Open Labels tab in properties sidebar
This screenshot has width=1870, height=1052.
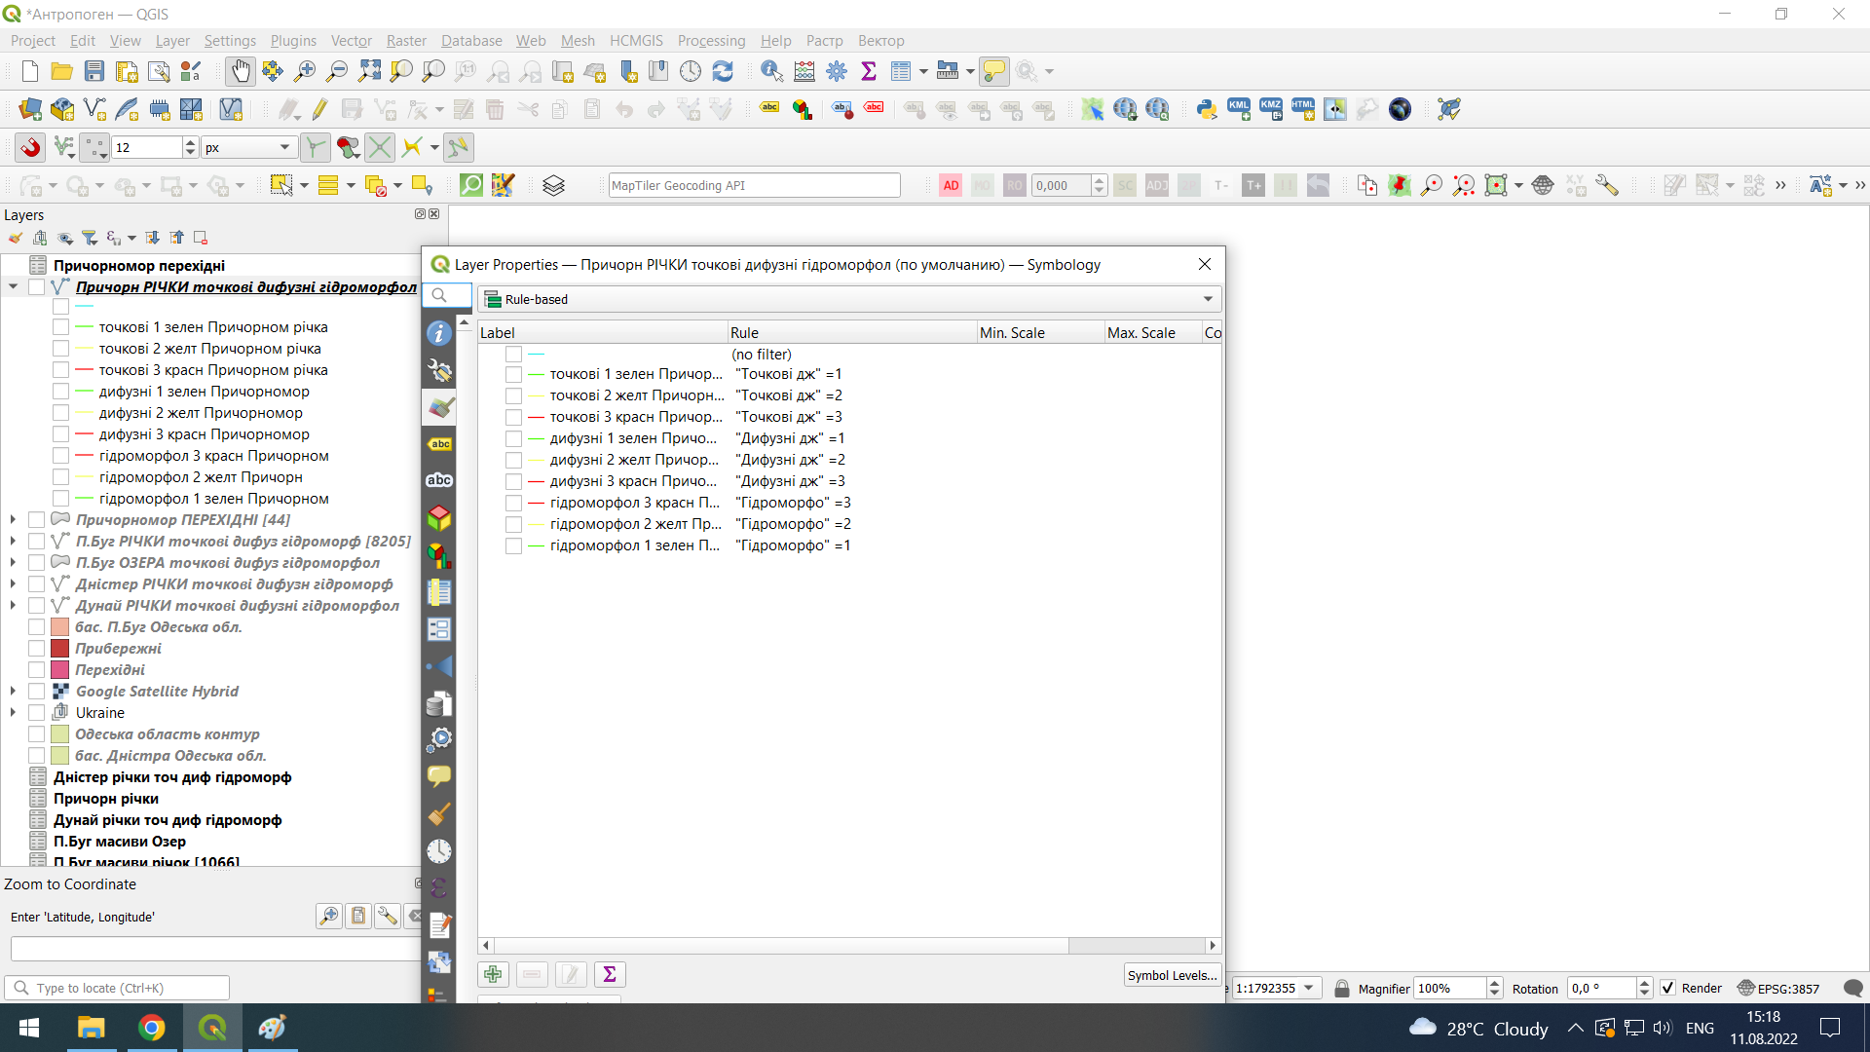click(439, 444)
